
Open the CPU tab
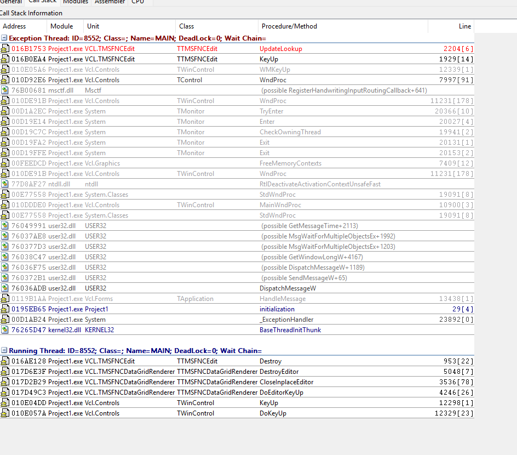point(138,2)
